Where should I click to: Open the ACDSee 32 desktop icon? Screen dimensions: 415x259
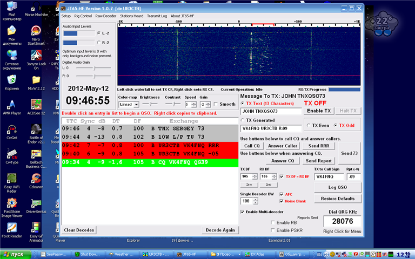(36, 104)
